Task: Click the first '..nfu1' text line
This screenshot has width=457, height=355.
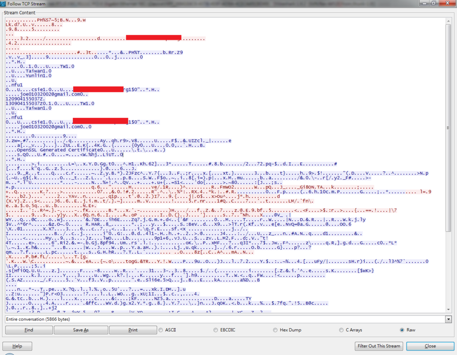Action: pyautogui.click(x=14, y=85)
